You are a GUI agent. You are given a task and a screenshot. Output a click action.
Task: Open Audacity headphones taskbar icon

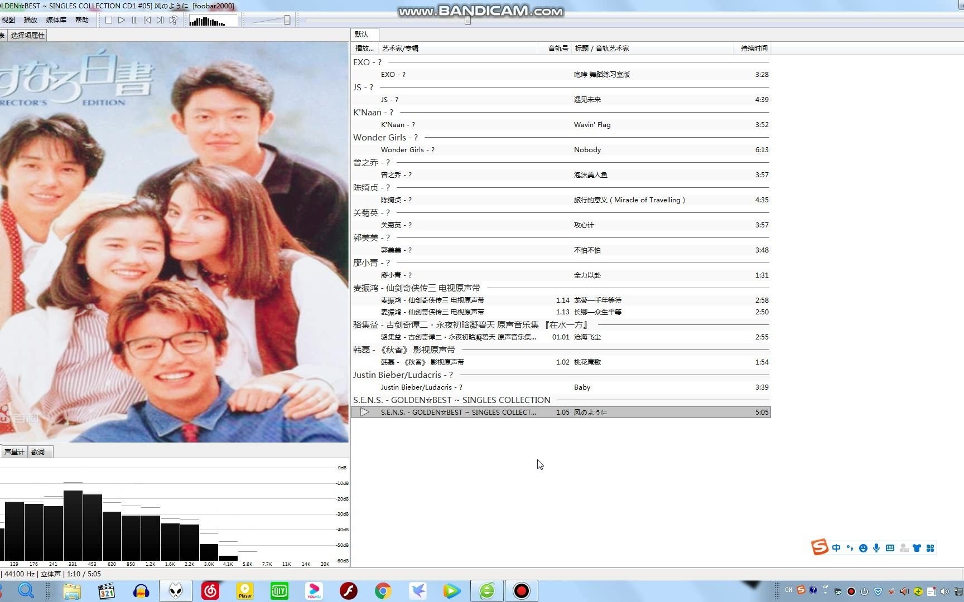click(x=141, y=591)
